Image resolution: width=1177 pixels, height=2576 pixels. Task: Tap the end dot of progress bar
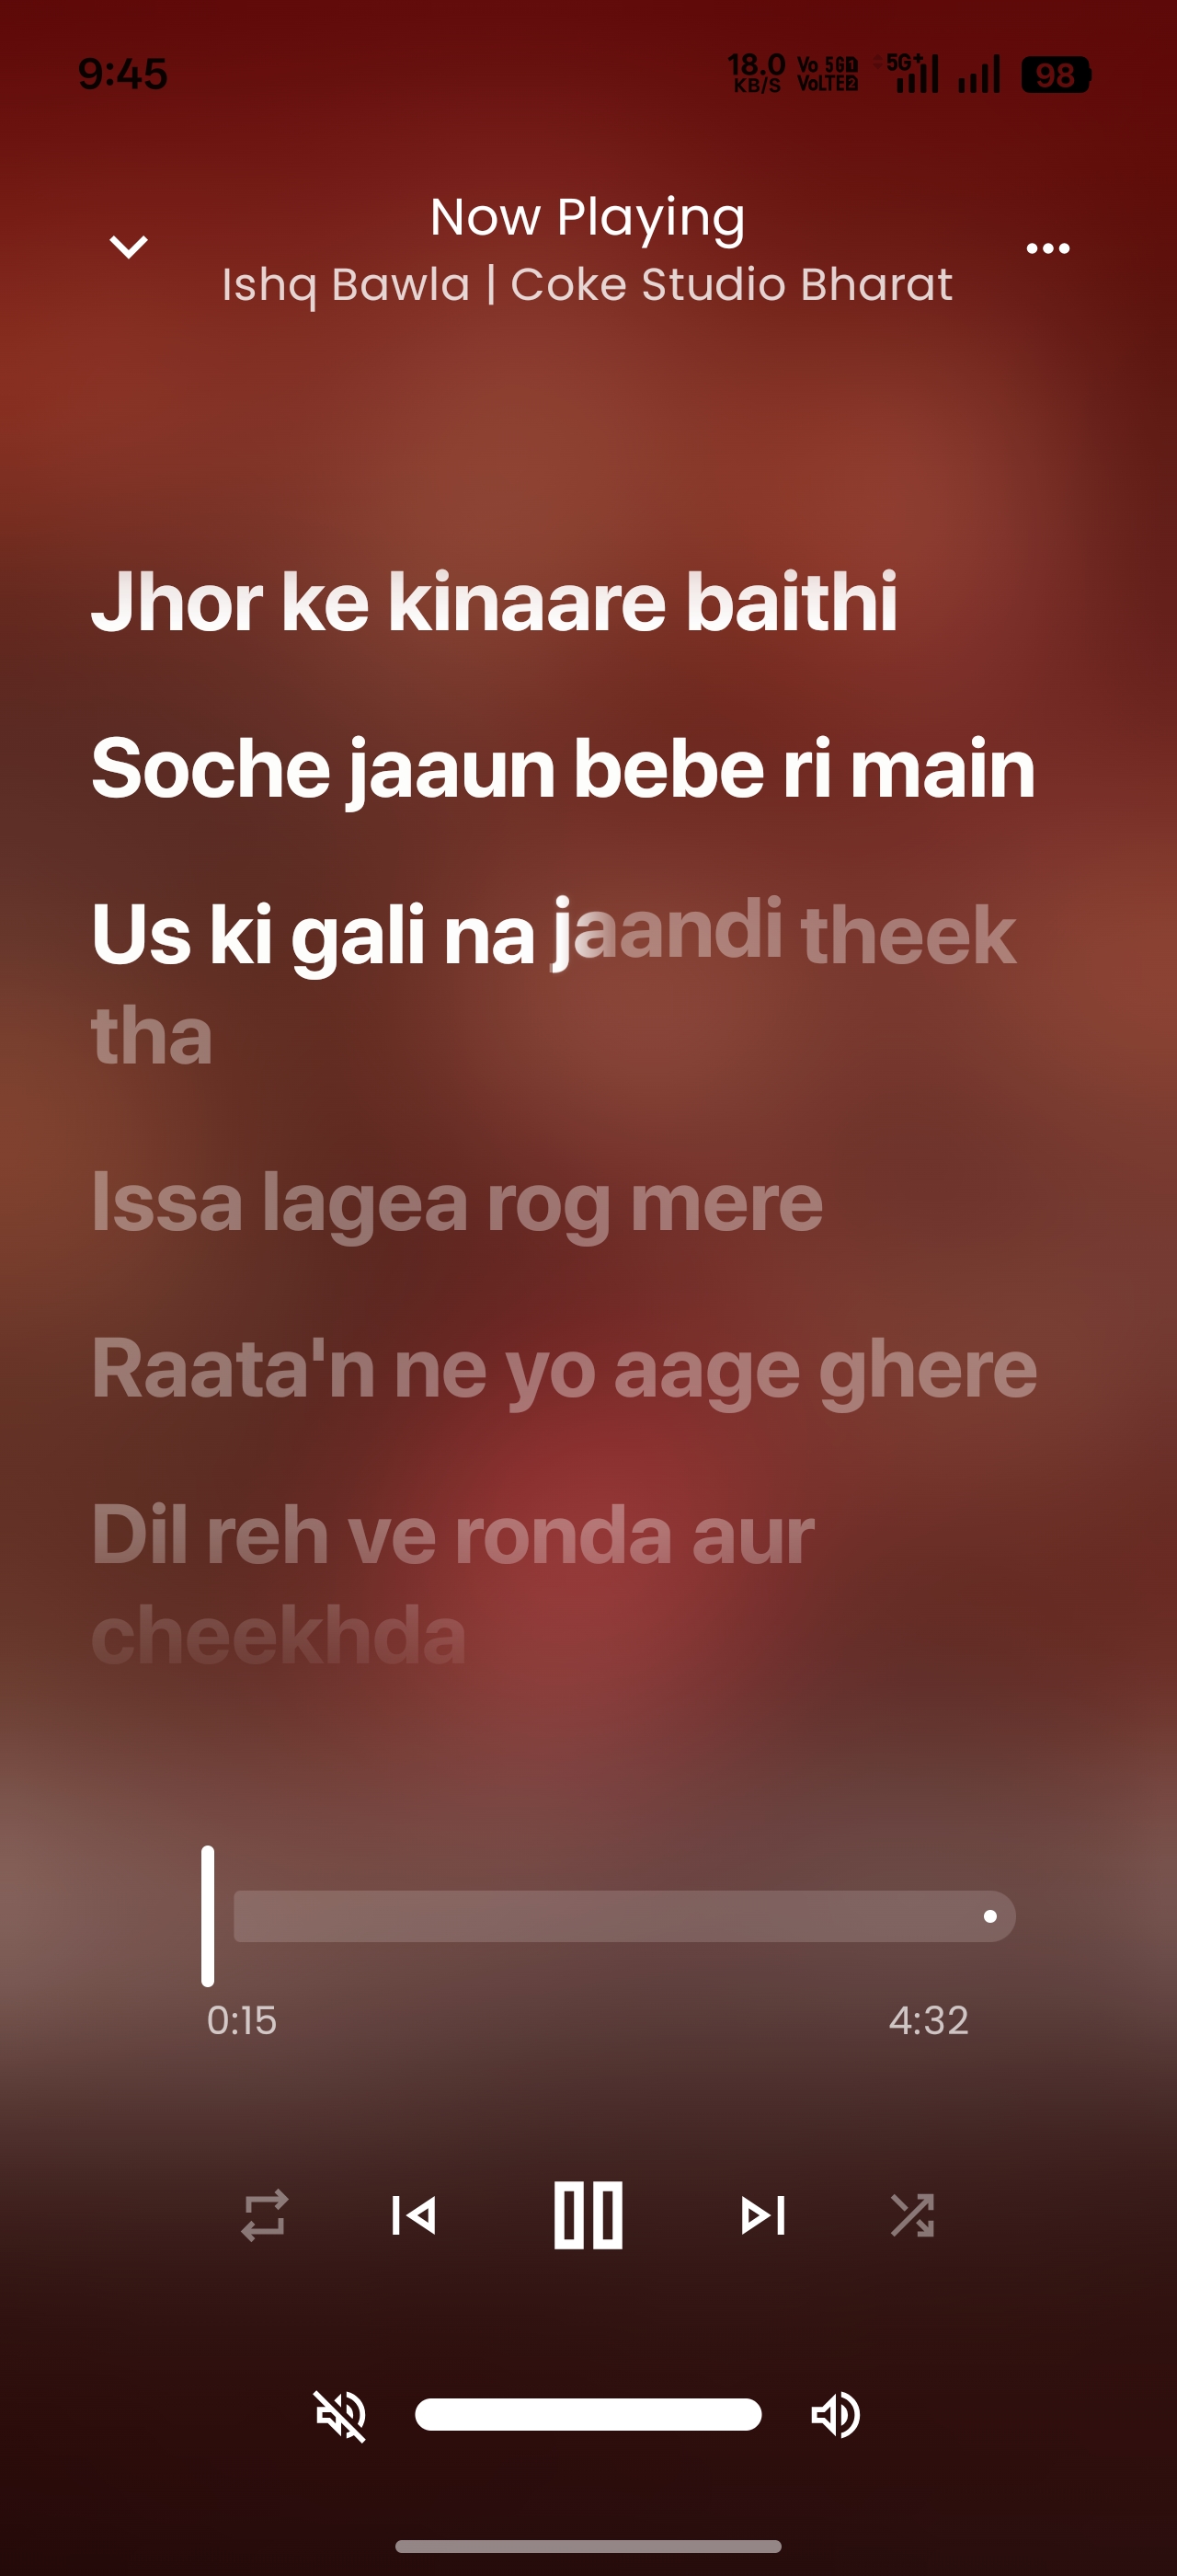[x=990, y=1916]
